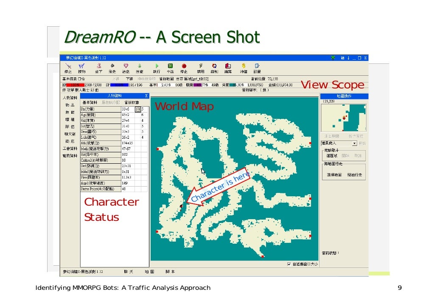The height and width of the screenshot is (308, 437).
Task: Click the Disable (禁用) toolbar icon
Action: tap(201, 66)
